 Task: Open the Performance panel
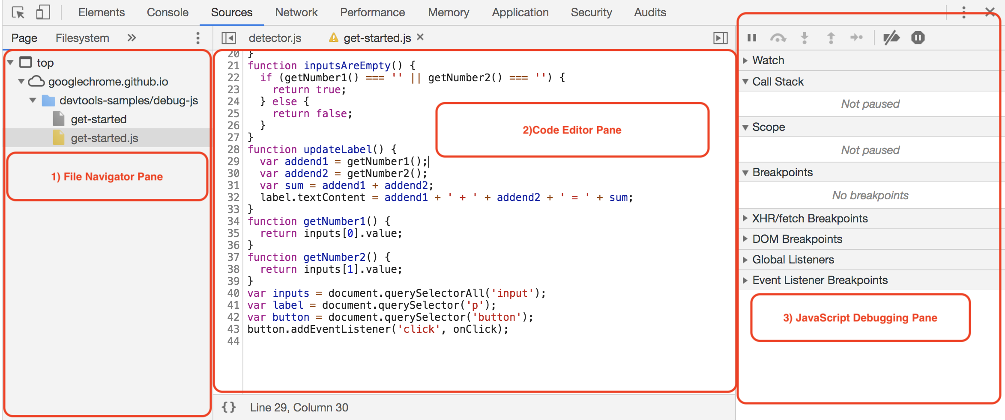pyautogui.click(x=373, y=12)
